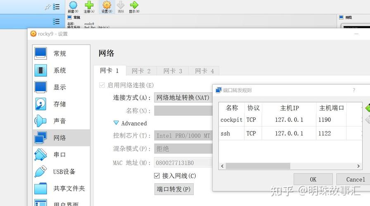
Task: Click the 主机IP column header
Action: pyautogui.click(x=289, y=108)
